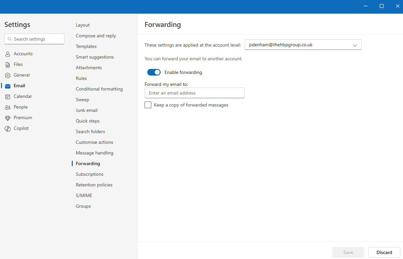Switch to the Rules settings page
The height and width of the screenshot is (259, 403).
coord(81,78)
